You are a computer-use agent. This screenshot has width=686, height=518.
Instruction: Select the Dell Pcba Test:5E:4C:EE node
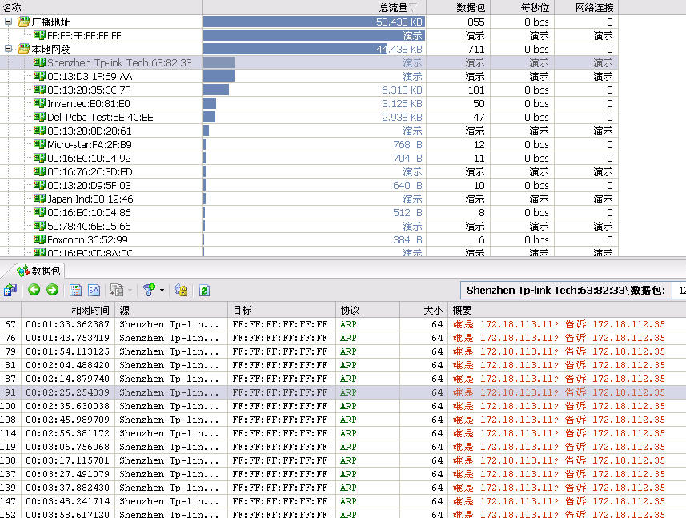click(x=99, y=117)
